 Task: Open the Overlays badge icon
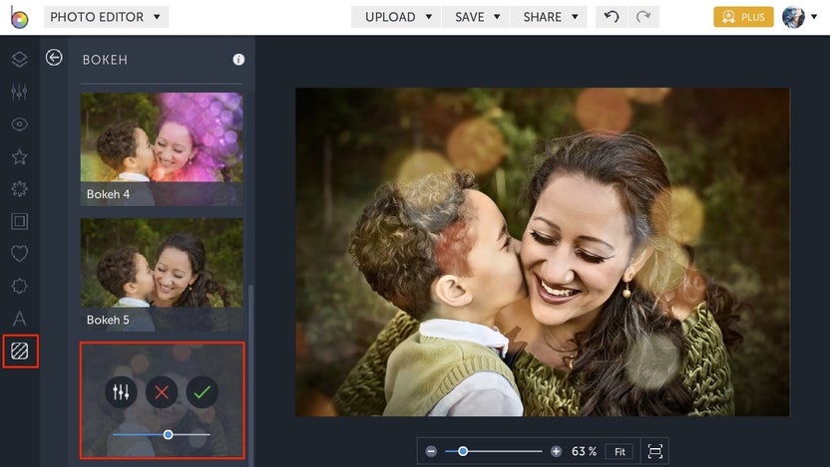(x=20, y=287)
